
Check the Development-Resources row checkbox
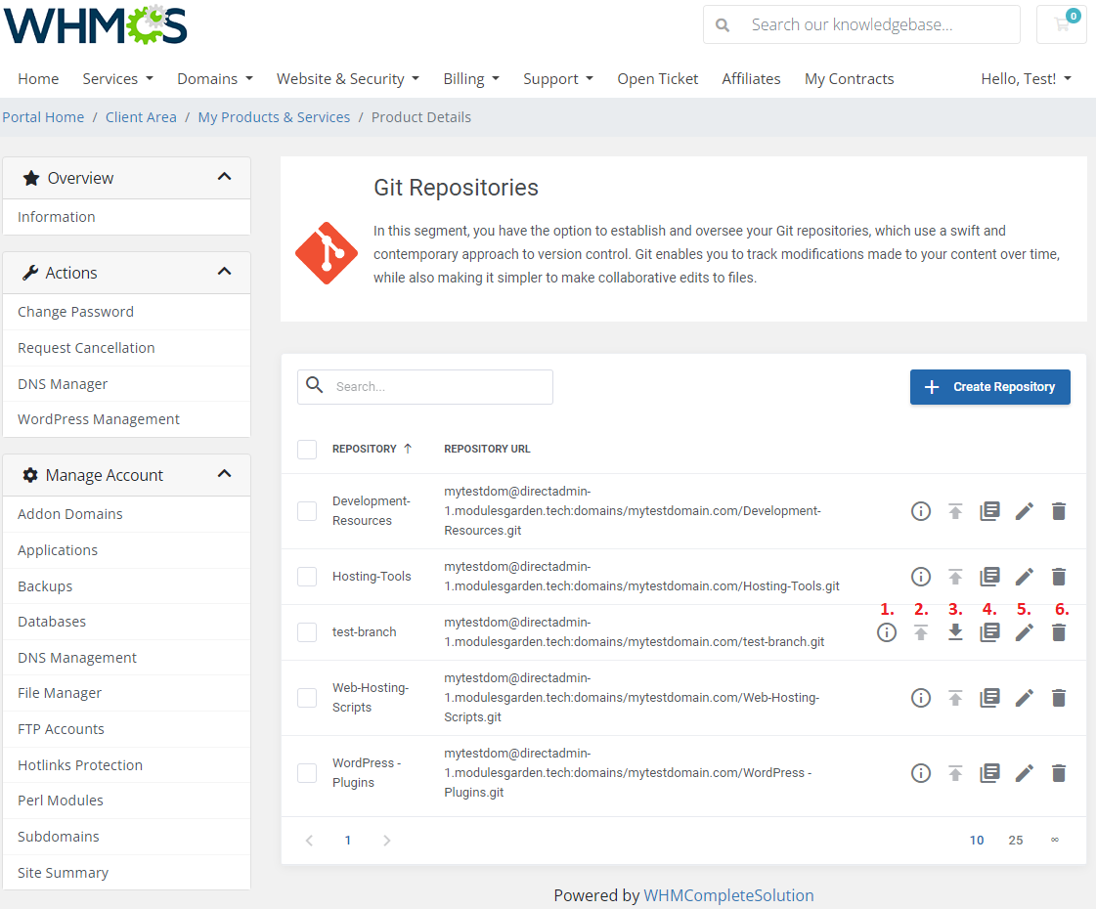point(307,511)
